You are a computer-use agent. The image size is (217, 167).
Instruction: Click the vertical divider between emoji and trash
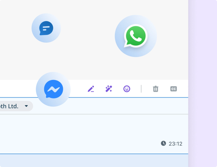(x=141, y=89)
